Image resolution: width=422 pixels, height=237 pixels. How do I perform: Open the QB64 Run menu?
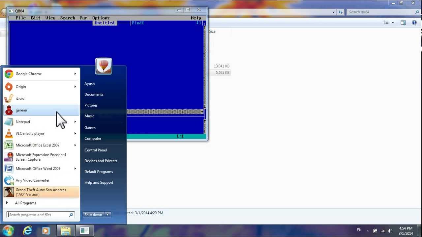84,18
